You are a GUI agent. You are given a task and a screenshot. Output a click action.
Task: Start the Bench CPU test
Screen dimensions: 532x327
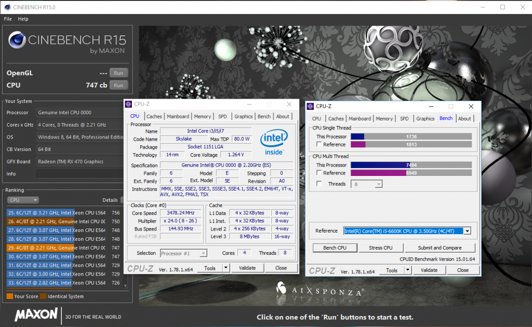coord(335,248)
